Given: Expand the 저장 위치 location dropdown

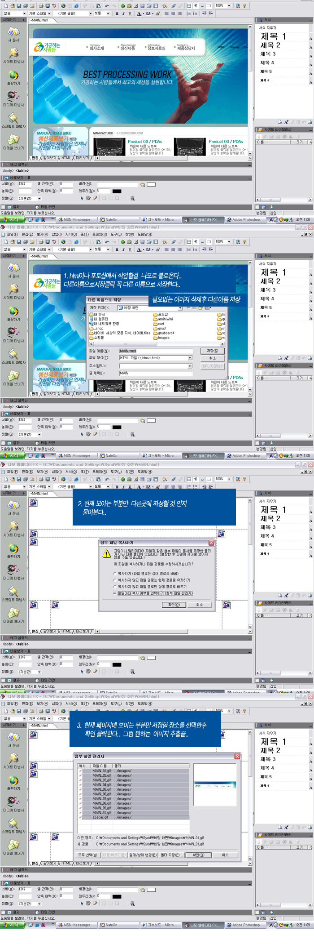Looking at the screenshot, I should (180, 308).
